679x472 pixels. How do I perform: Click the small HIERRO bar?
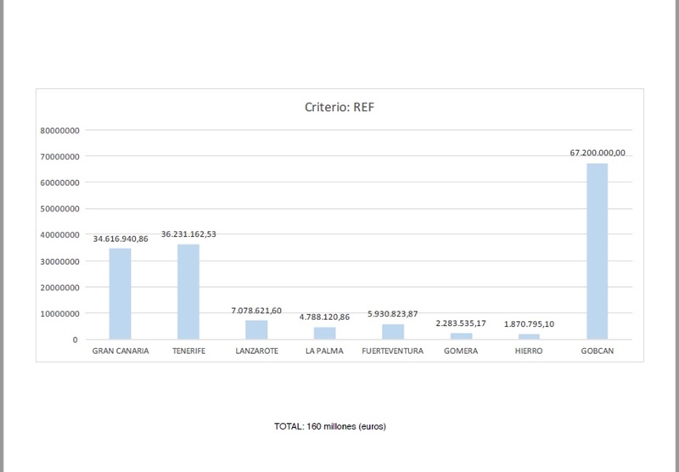[x=529, y=336]
